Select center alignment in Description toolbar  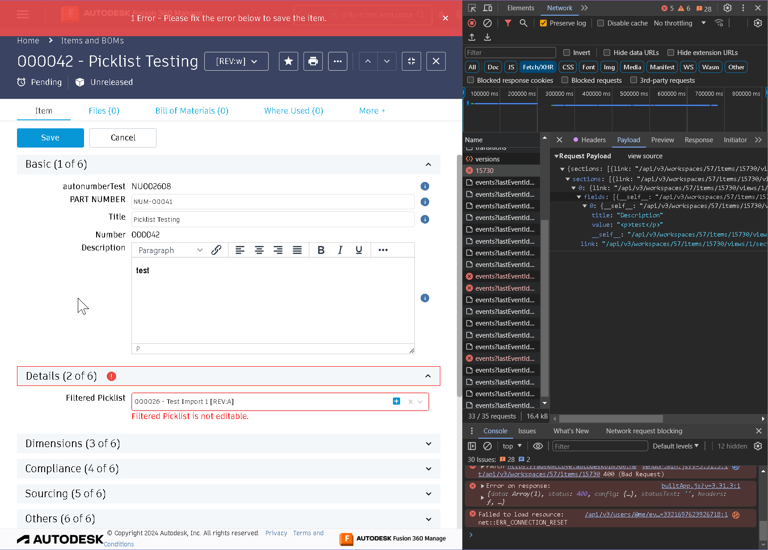[x=259, y=250]
